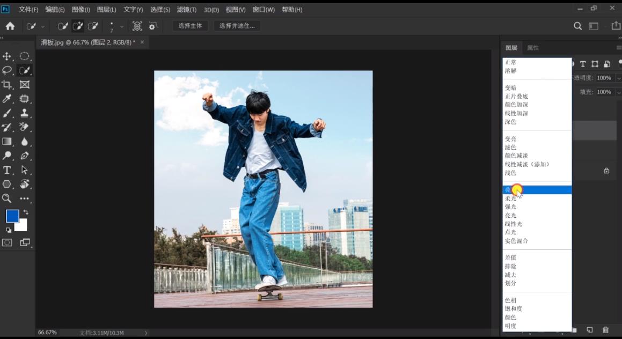This screenshot has height=339, width=622.
Task: Click the text layer filter T icon
Action: (x=583, y=64)
